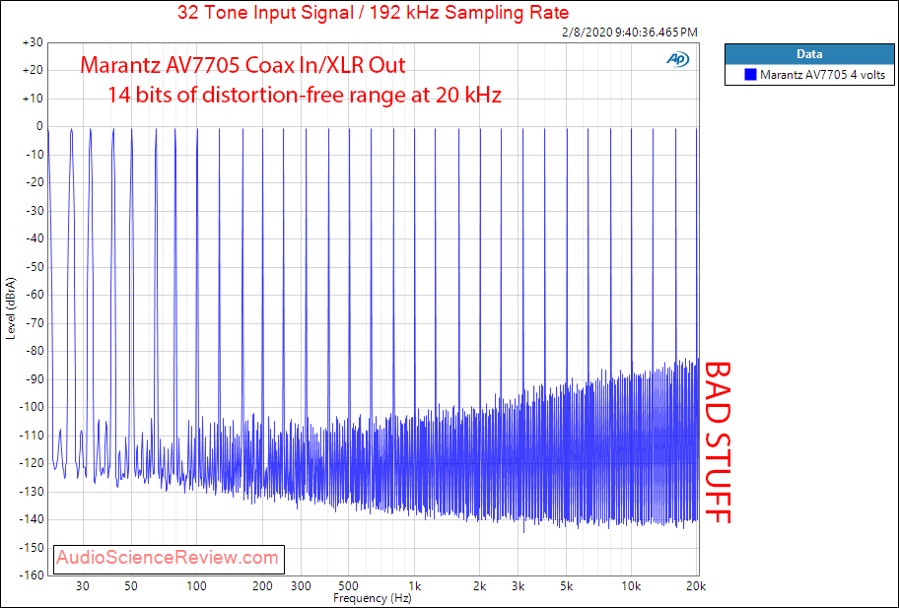Click the 1k frequency axis tick label
The image size is (899, 608).
[x=415, y=586]
